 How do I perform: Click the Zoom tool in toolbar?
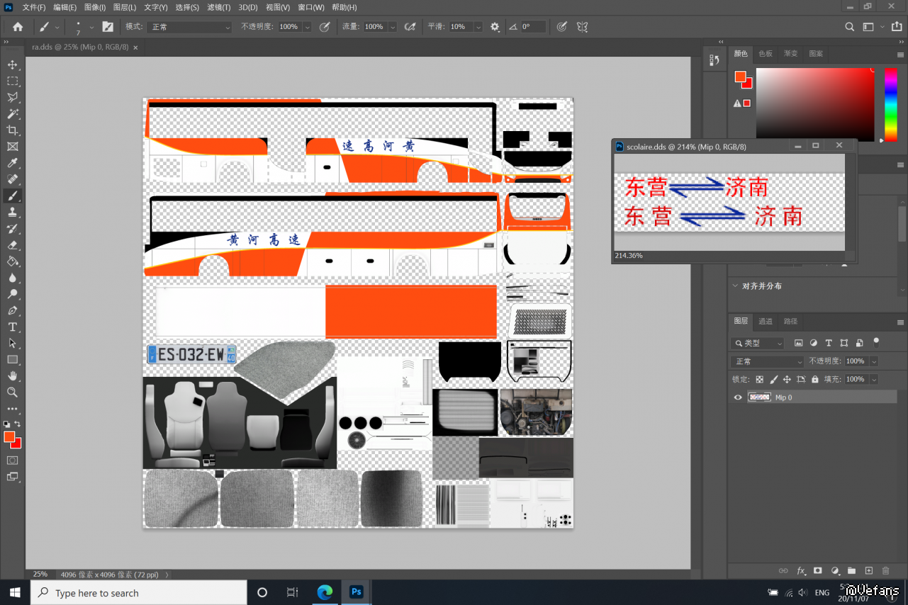(x=12, y=392)
